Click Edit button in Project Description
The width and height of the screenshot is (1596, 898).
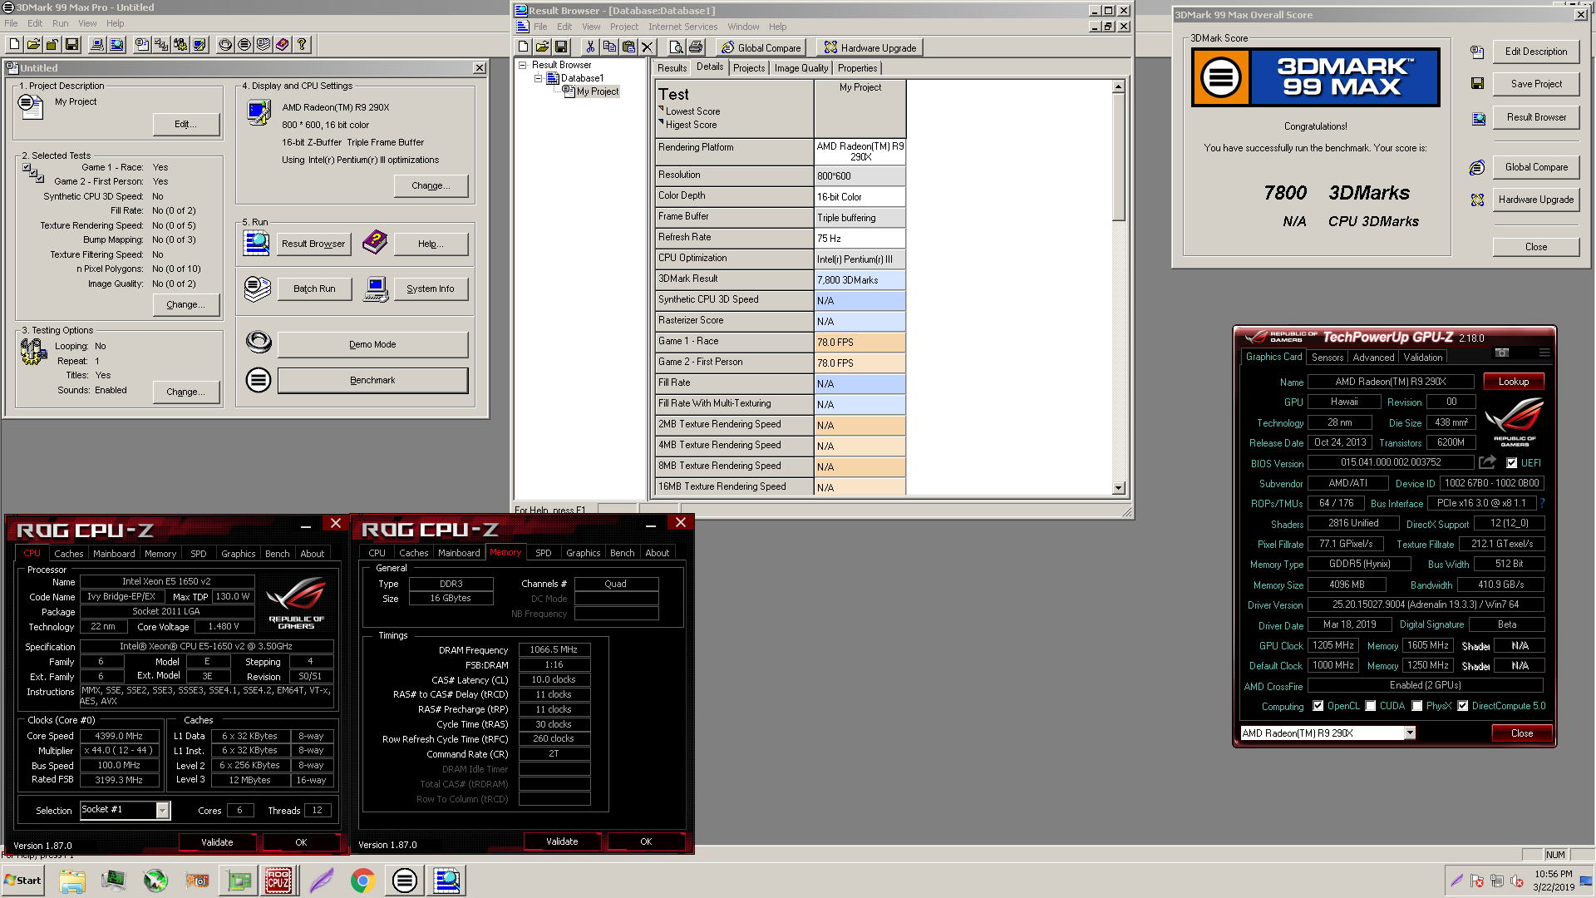pyautogui.click(x=185, y=124)
